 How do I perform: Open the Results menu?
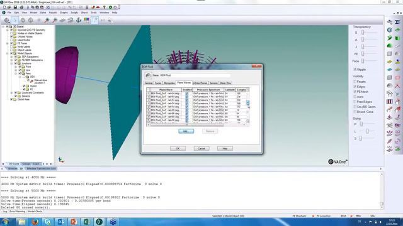(53, 13)
